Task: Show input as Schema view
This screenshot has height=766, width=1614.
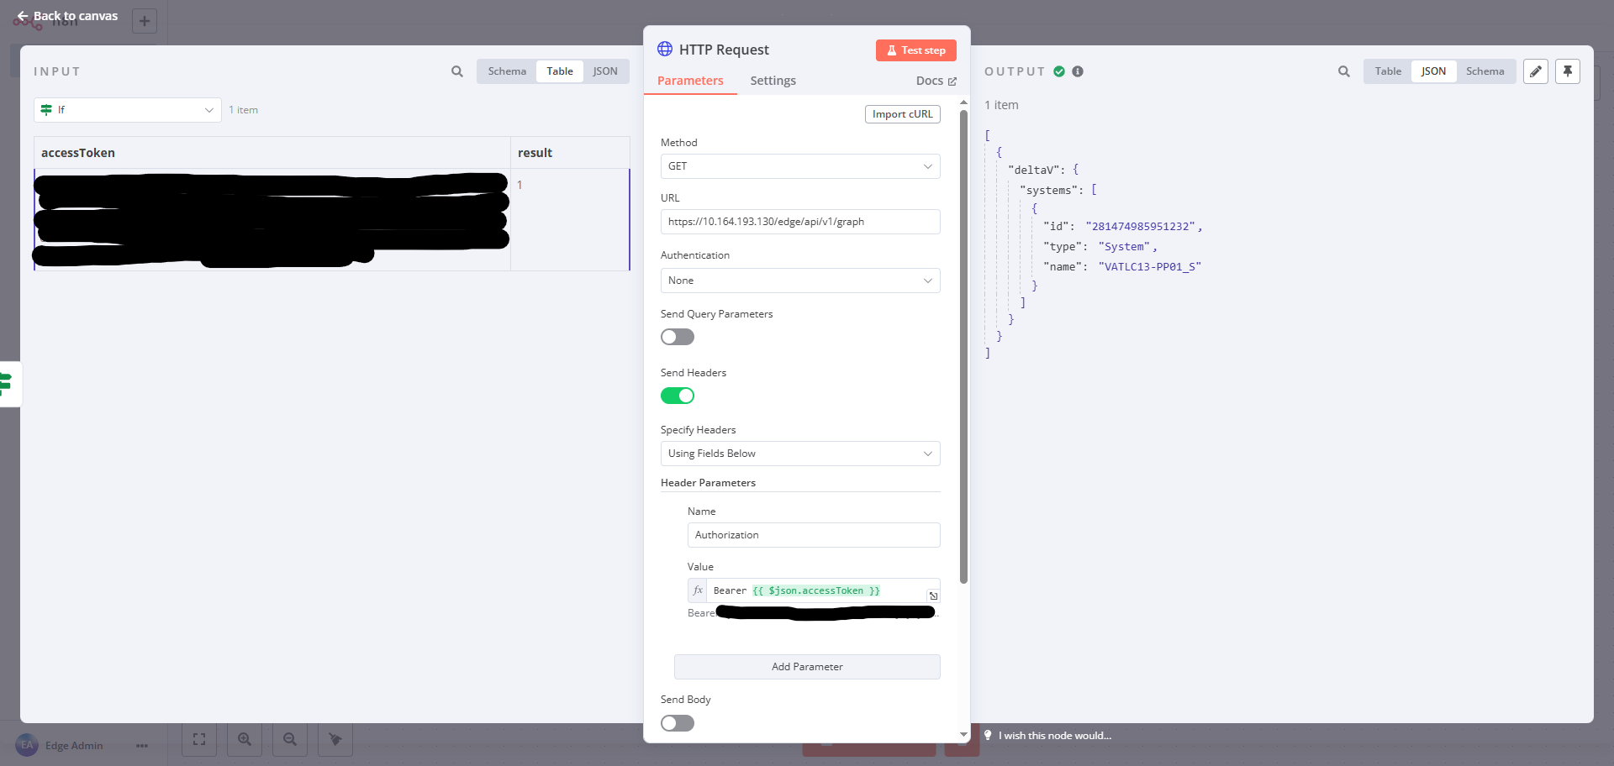Action: pos(507,71)
